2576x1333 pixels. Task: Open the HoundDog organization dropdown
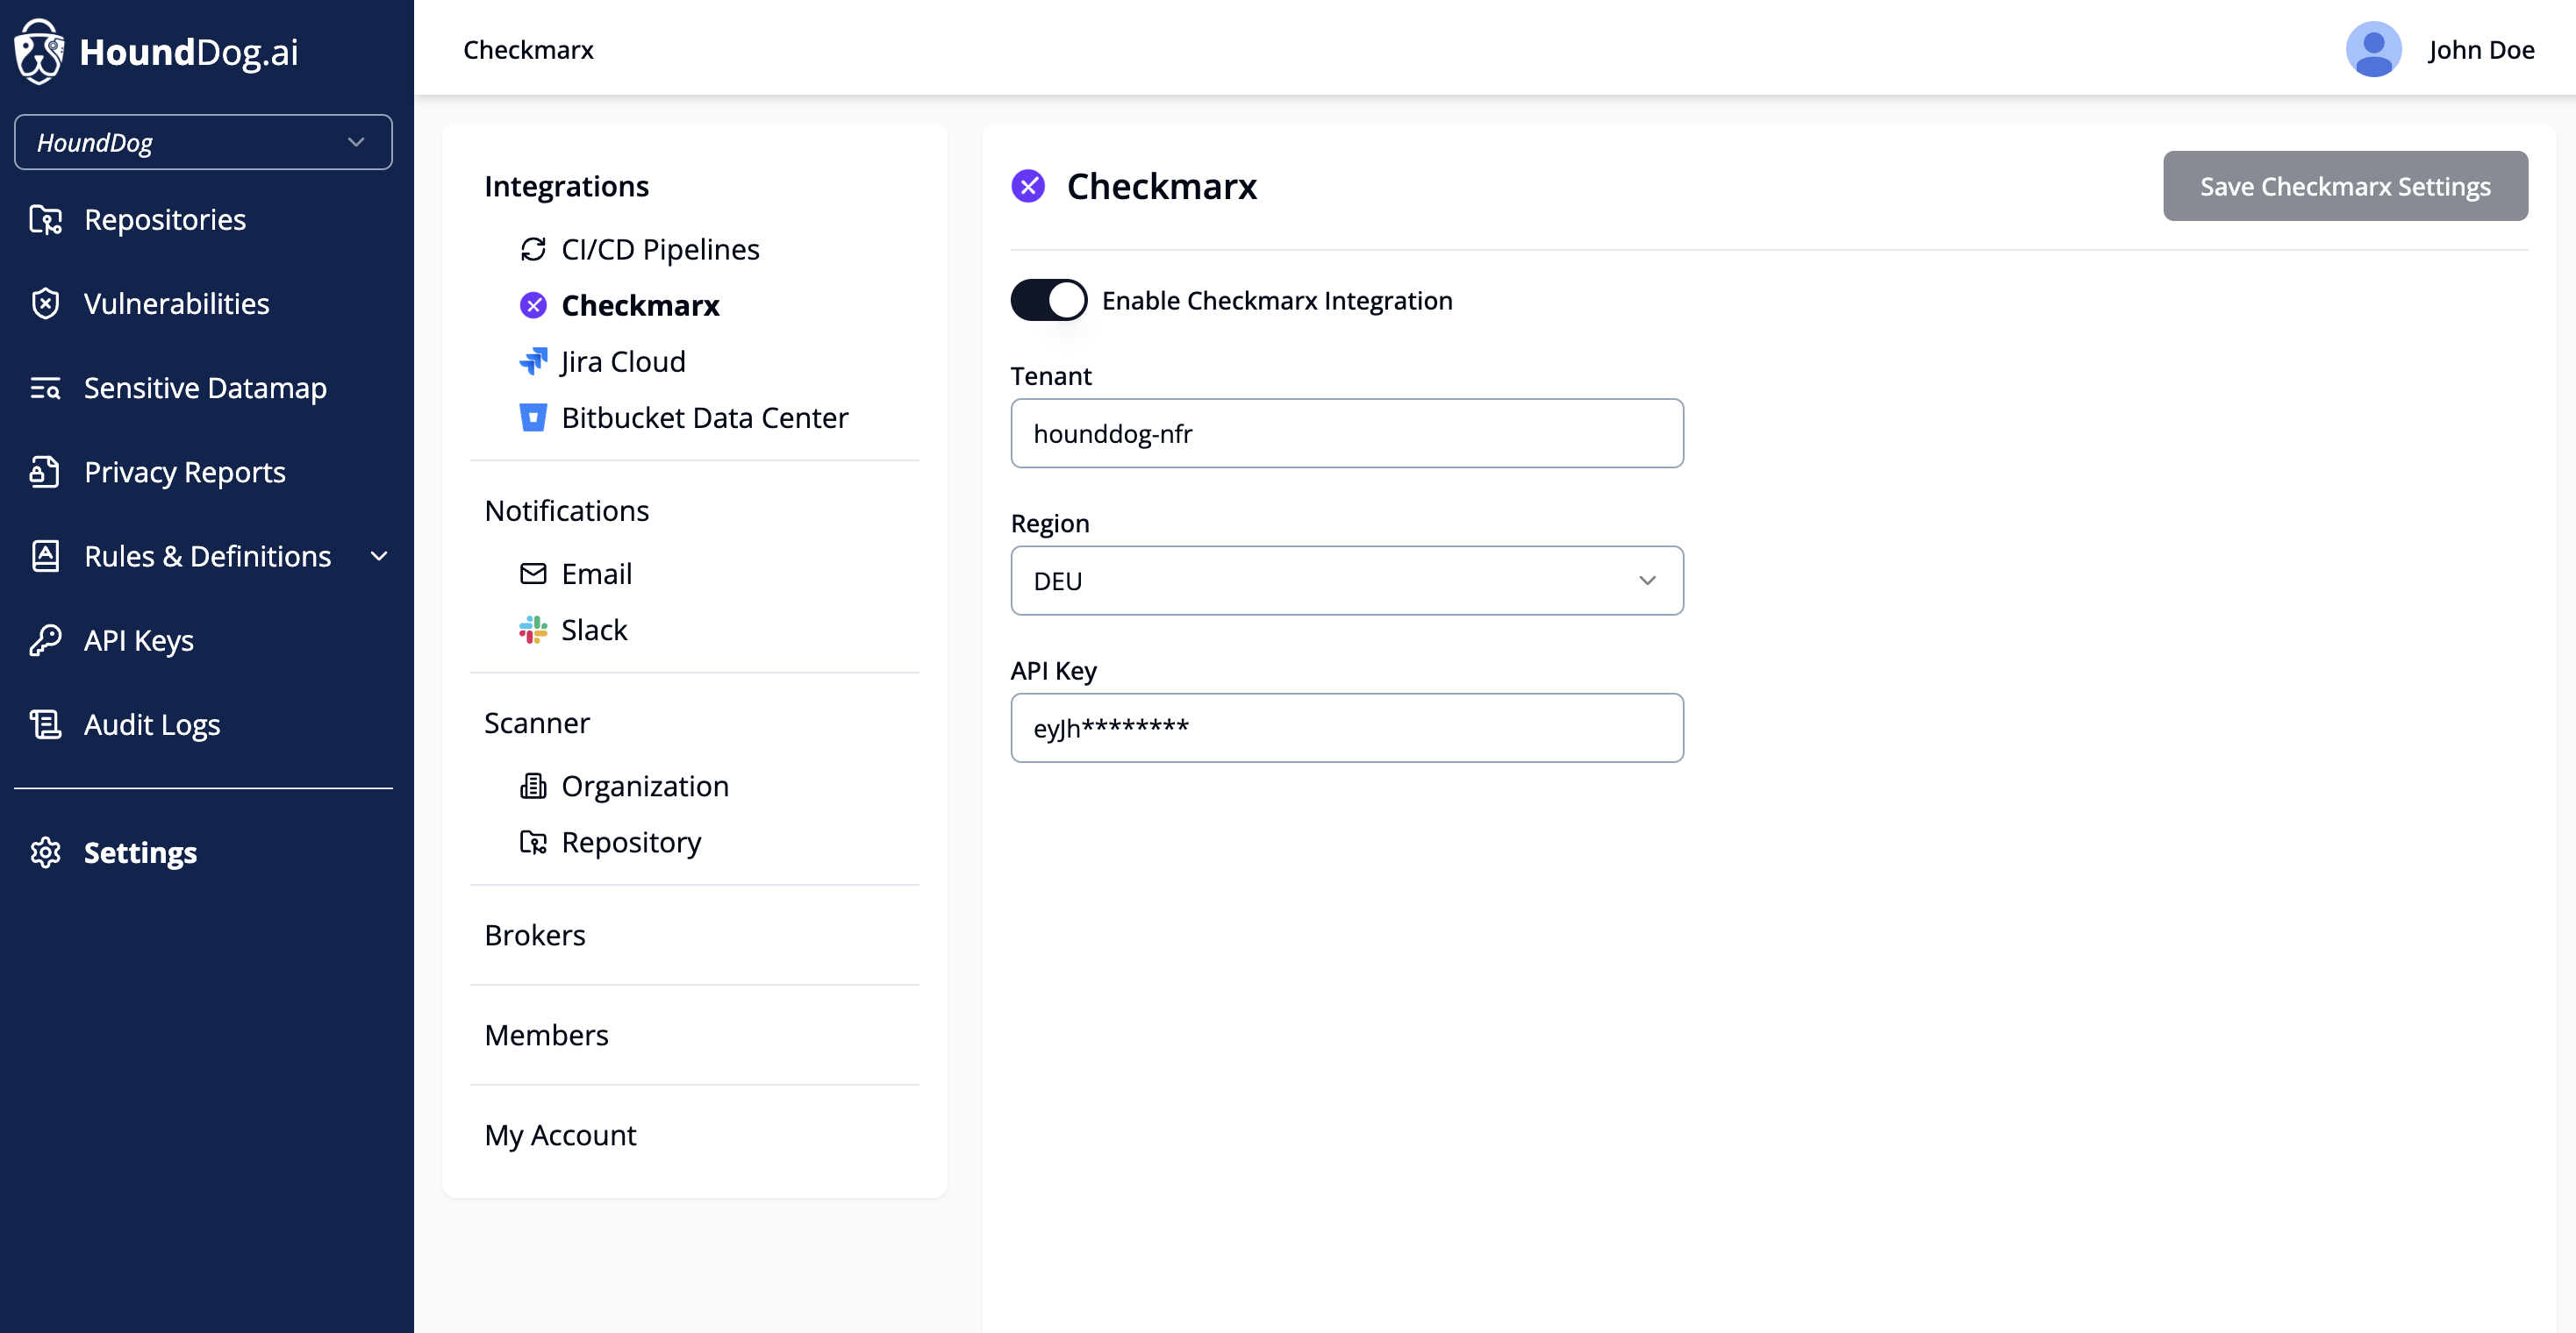pyautogui.click(x=203, y=143)
